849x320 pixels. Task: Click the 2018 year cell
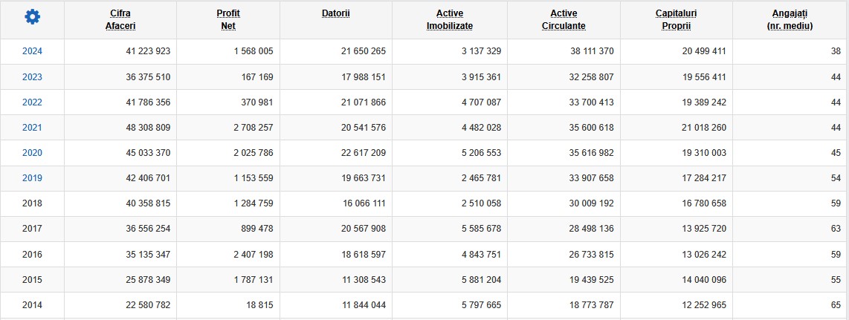(32, 203)
